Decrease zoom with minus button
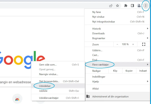 (117, 44)
